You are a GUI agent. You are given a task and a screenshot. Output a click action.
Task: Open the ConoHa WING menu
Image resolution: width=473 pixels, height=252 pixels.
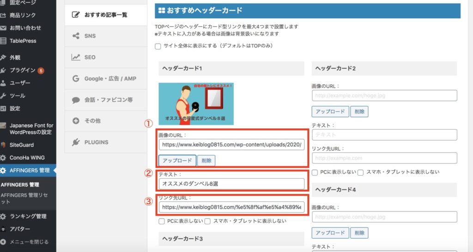click(28, 158)
